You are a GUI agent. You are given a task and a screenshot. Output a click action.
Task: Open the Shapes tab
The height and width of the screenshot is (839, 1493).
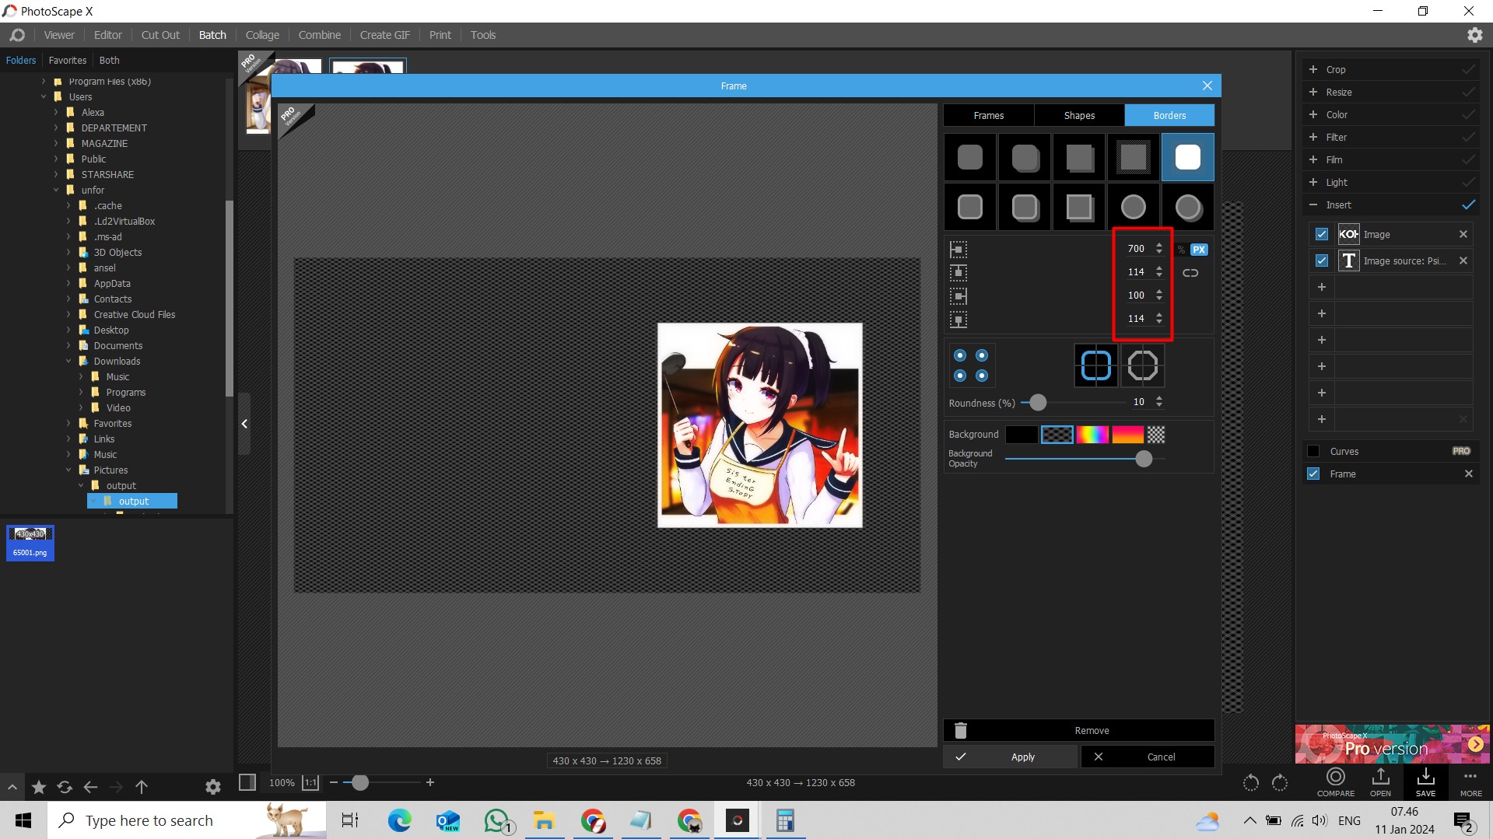point(1079,115)
